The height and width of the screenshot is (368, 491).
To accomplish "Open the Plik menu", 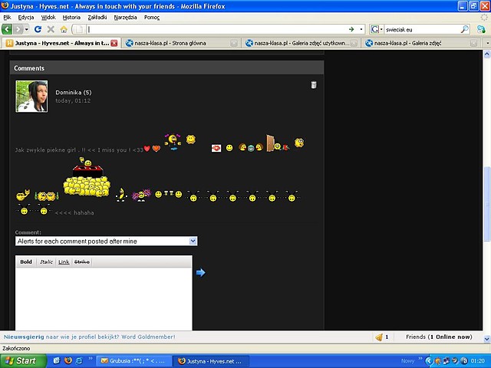I will pyautogui.click(x=7, y=18).
